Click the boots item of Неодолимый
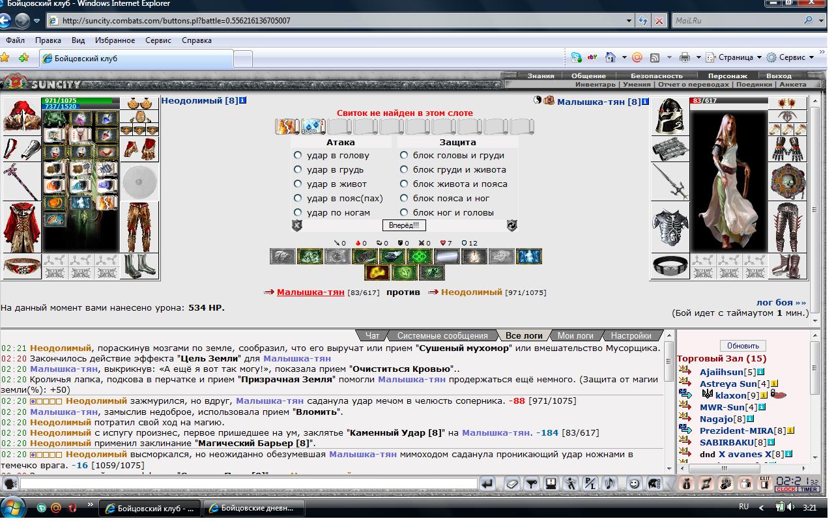 (x=139, y=266)
